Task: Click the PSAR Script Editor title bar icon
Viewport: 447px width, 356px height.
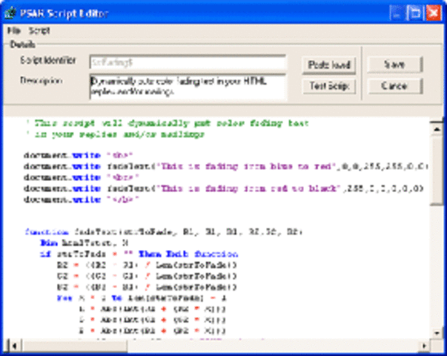Action: click(x=10, y=13)
